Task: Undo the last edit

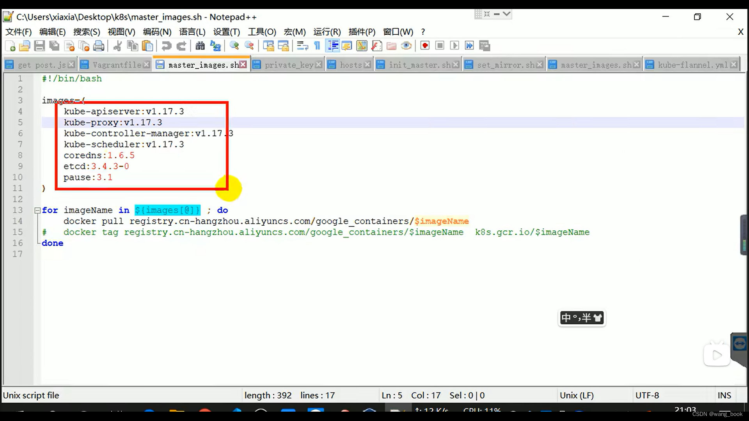Action: point(166,46)
